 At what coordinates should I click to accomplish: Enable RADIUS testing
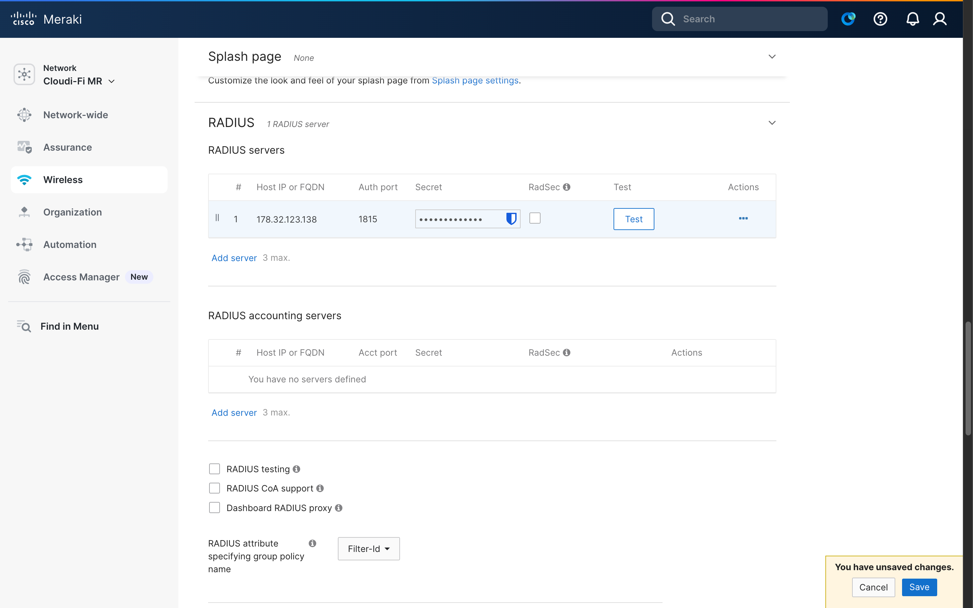[215, 468]
